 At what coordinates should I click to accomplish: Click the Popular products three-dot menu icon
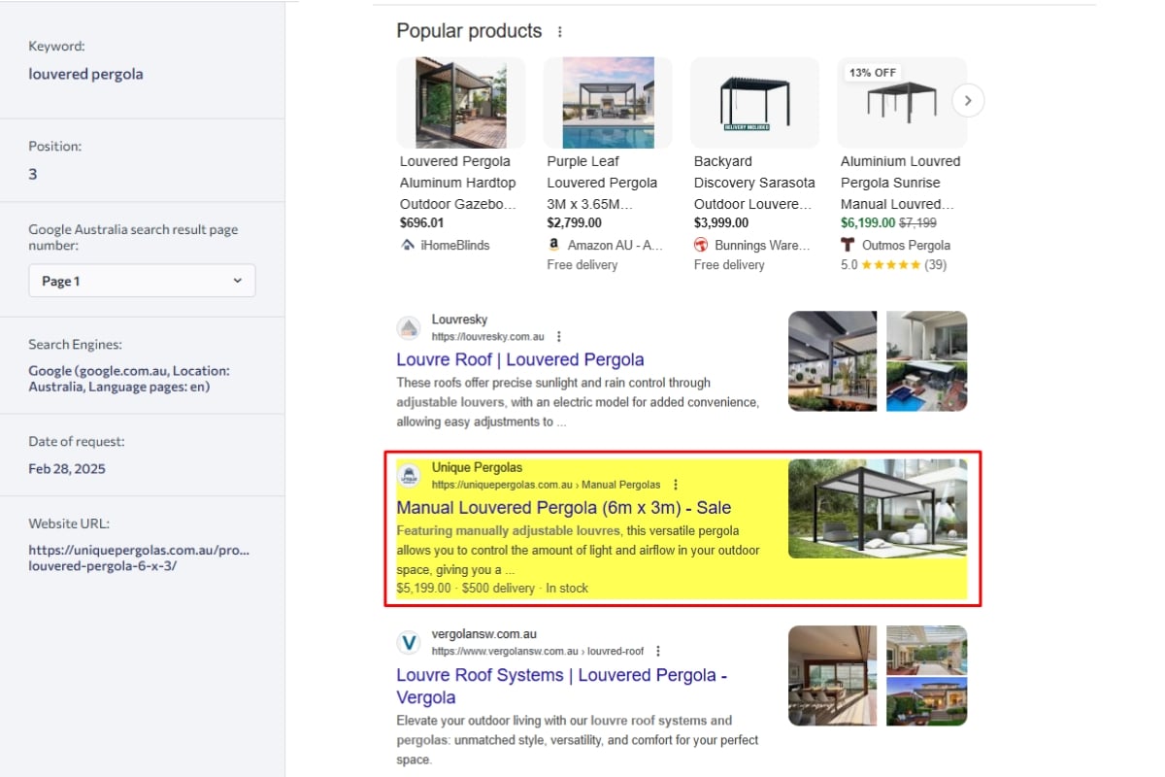pos(560,32)
